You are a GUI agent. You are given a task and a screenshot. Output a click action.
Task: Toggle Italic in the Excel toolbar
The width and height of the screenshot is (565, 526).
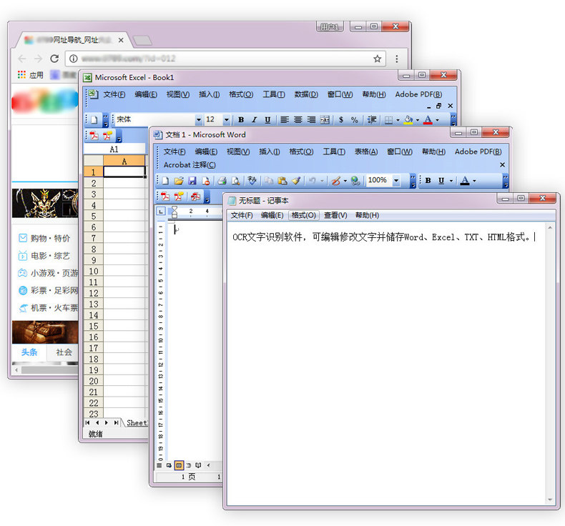(x=255, y=120)
